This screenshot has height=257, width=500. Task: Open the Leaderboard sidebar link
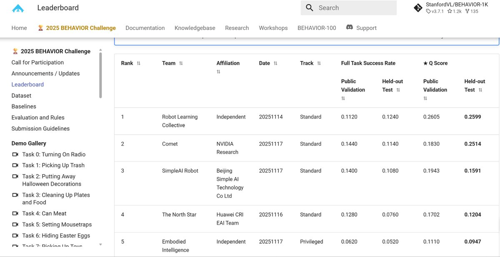[x=27, y=84]
